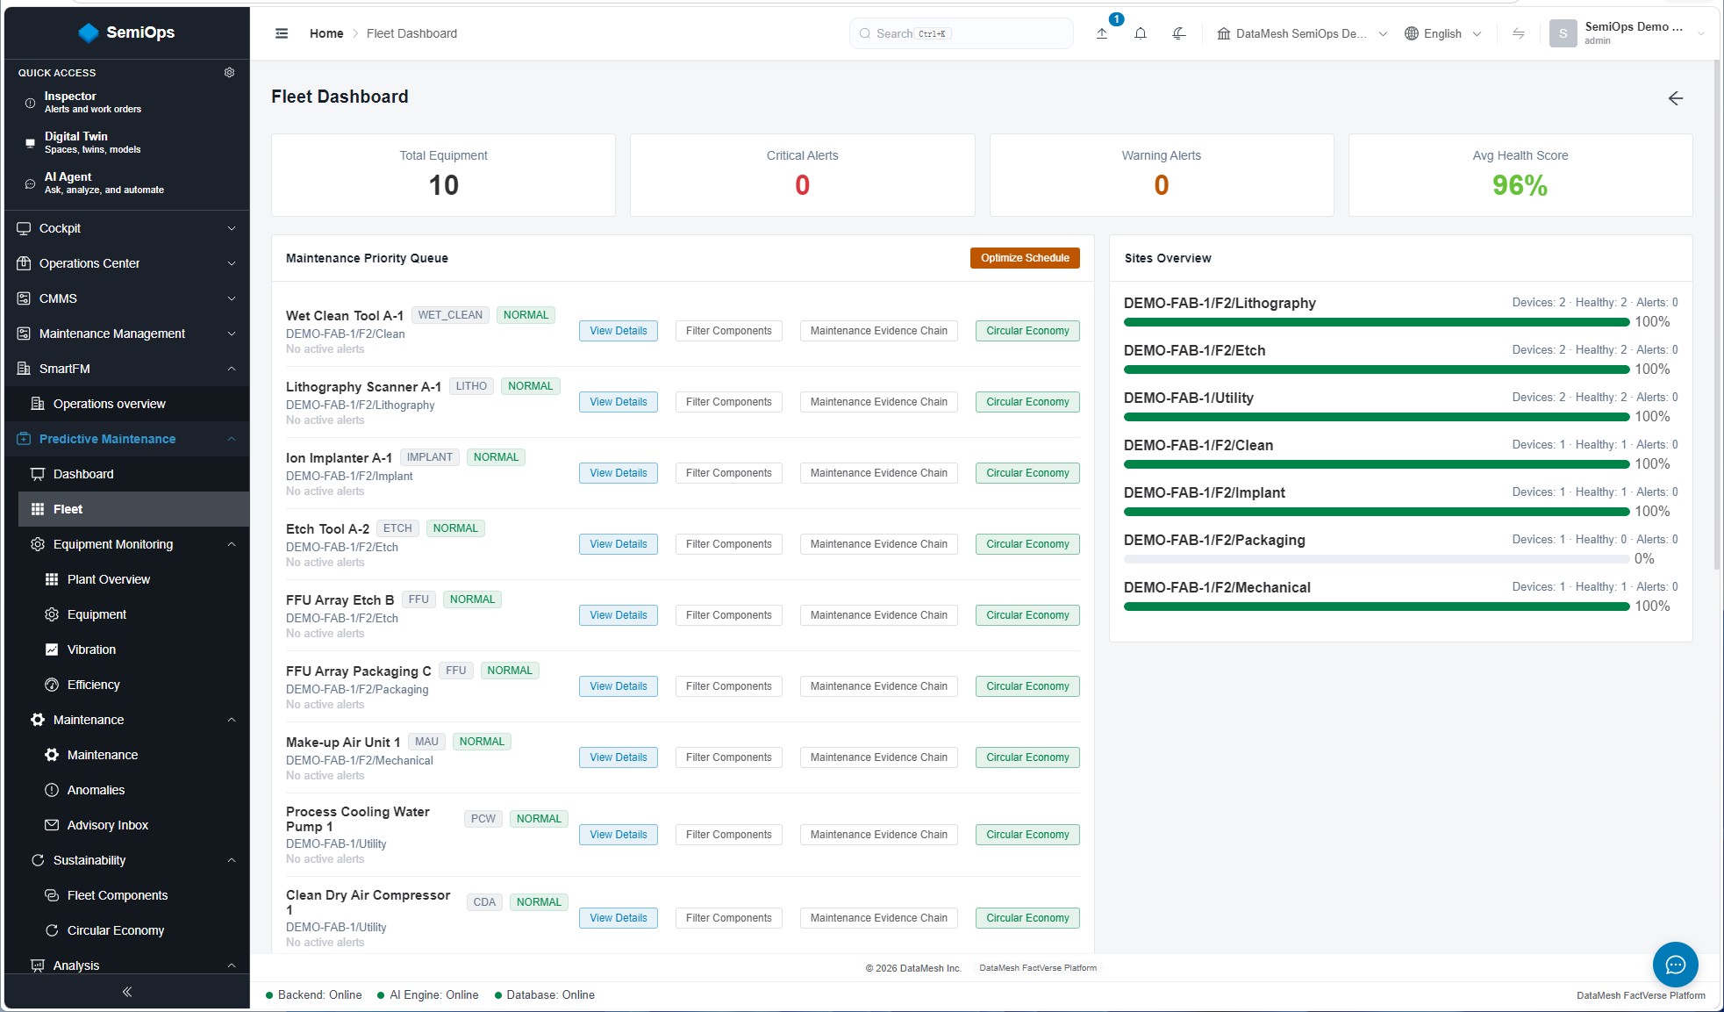
Task: Collapse the SmartFM section
Action: tap(127, 369)
